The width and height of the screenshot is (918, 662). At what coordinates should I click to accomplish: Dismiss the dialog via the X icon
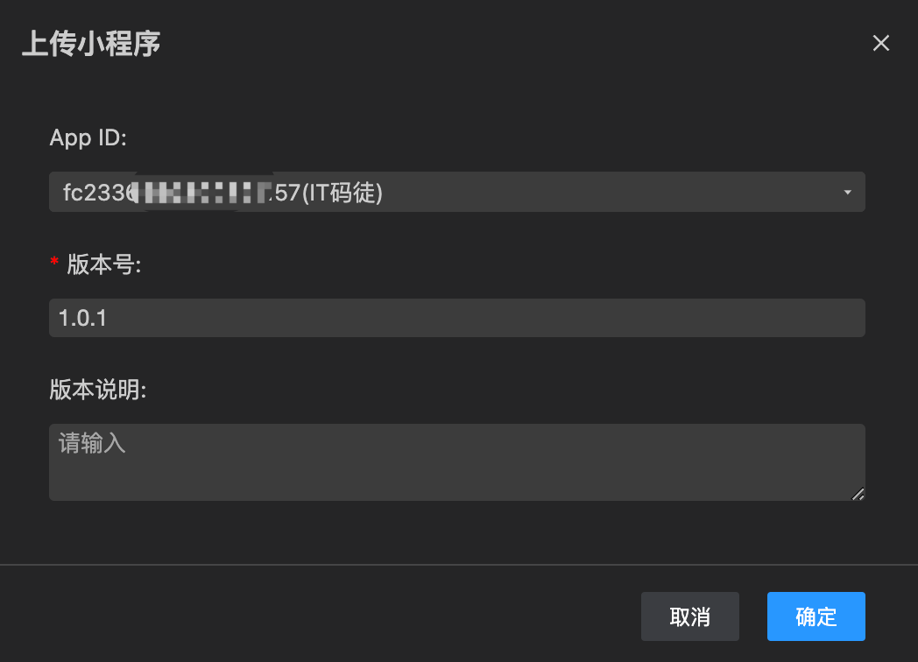click(880, 42)
